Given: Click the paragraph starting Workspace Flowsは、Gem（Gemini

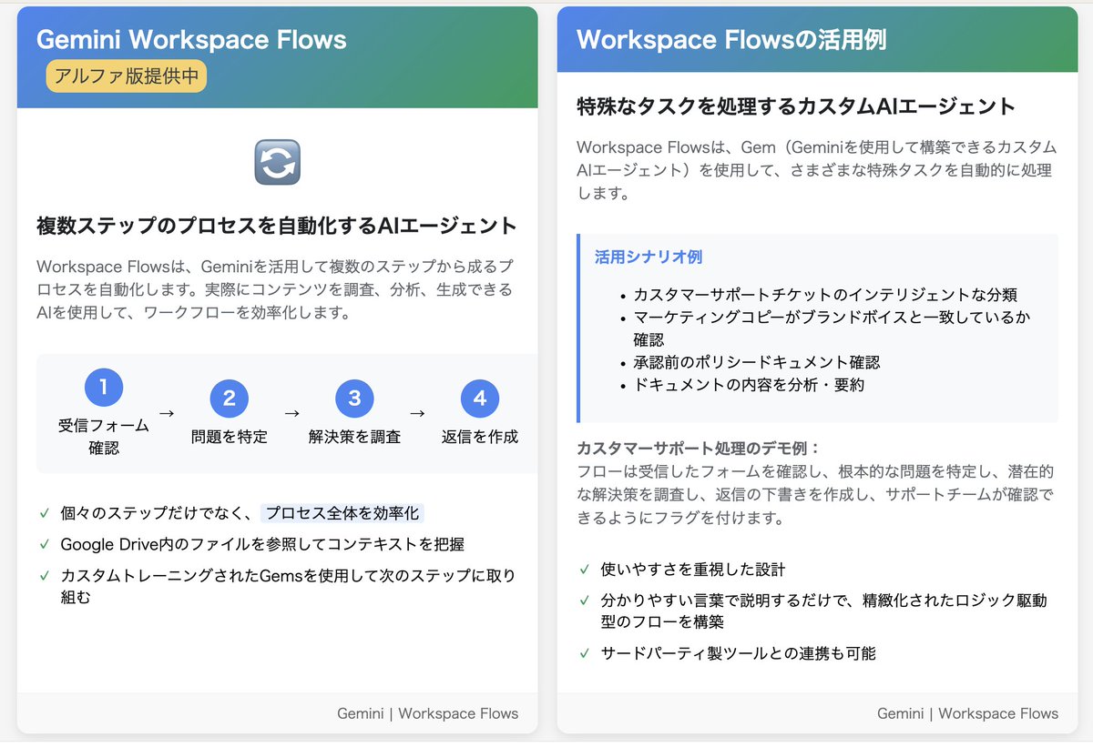Looking at the screenshot, I should [x=816, y=170].
